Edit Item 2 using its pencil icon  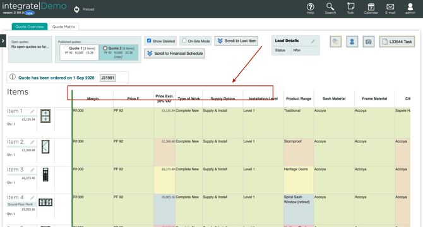pyautogui.click(x=32, y=142)
